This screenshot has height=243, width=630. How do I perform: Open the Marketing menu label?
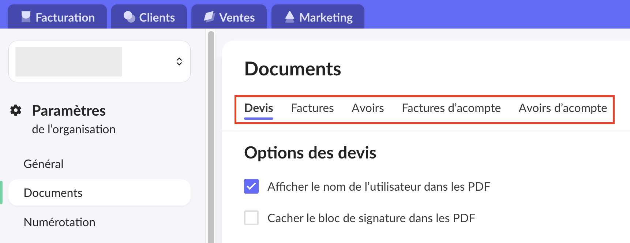[326, 18]
